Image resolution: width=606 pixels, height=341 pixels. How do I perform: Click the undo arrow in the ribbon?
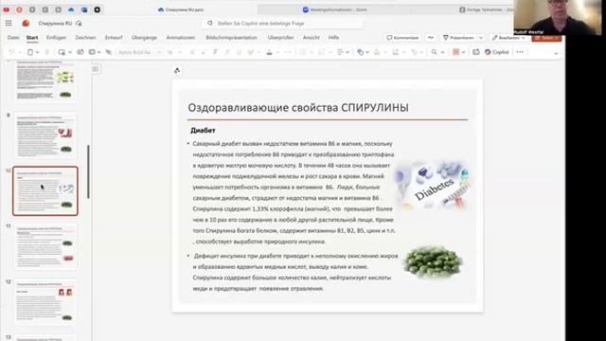click(x=11, y=52)
